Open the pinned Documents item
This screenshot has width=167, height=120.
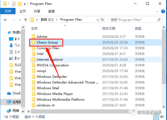pos(14,52)
